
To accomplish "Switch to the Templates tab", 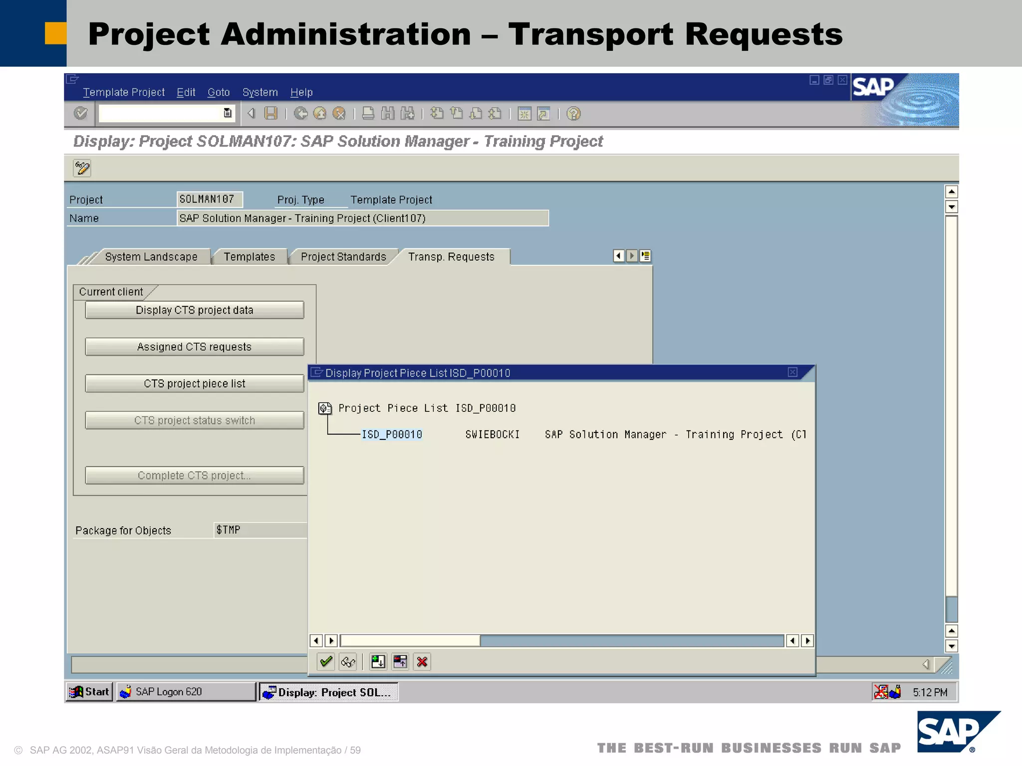I will point(250,257).
